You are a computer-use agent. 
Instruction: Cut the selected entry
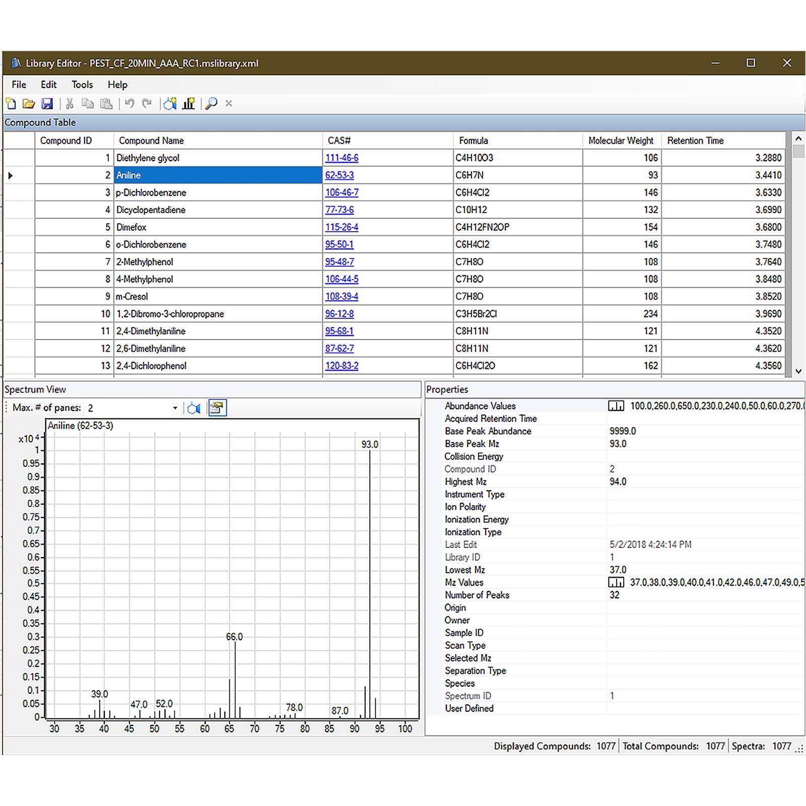[69, 103]
